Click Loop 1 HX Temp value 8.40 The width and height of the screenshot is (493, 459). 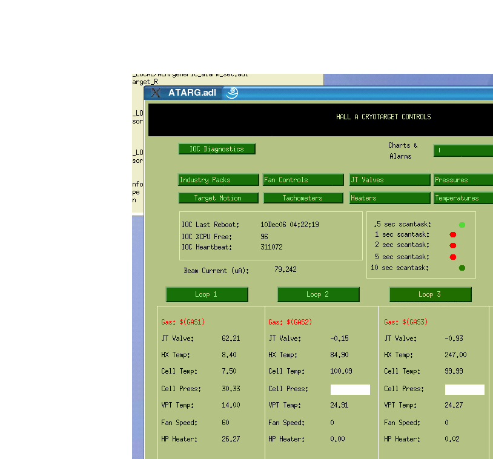(x=229, y=355)
